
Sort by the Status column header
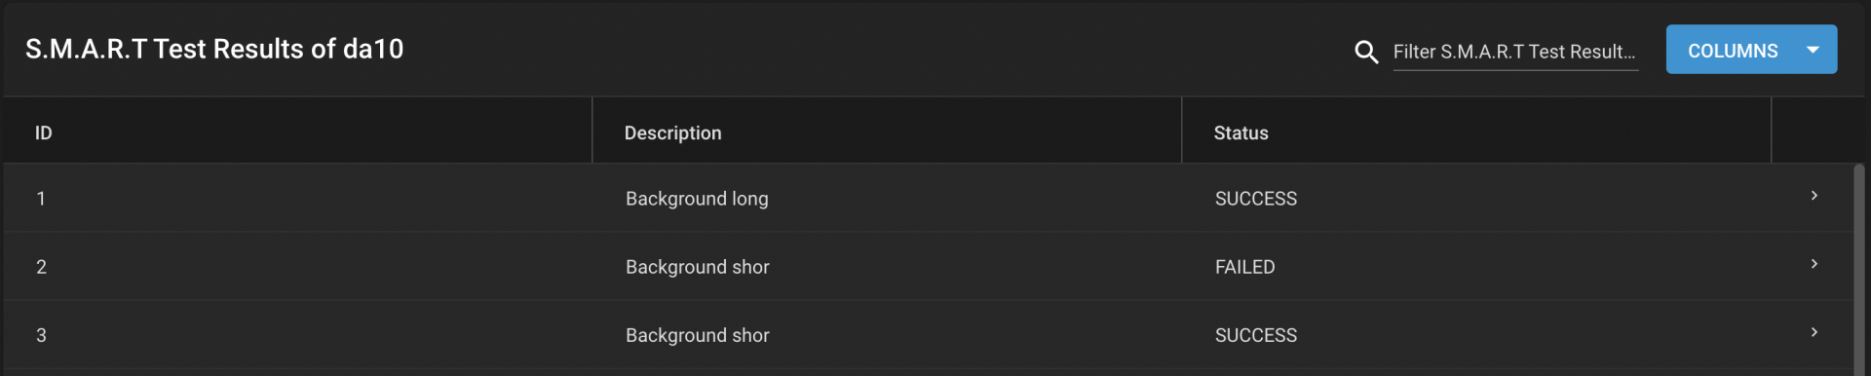(x=1241, y=132)
